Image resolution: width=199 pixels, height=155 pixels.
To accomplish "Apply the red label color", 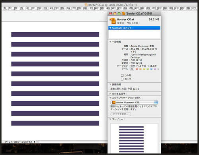I will 137,69.
